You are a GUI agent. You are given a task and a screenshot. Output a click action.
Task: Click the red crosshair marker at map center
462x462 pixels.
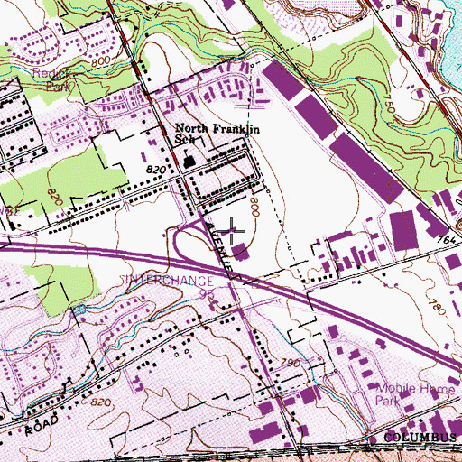click(231, 231)
